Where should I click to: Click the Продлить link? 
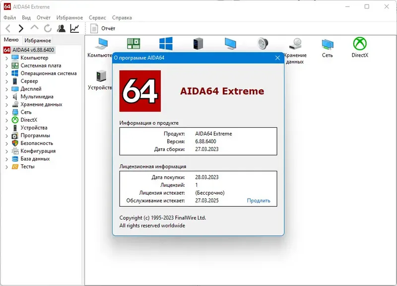point(258,200)
